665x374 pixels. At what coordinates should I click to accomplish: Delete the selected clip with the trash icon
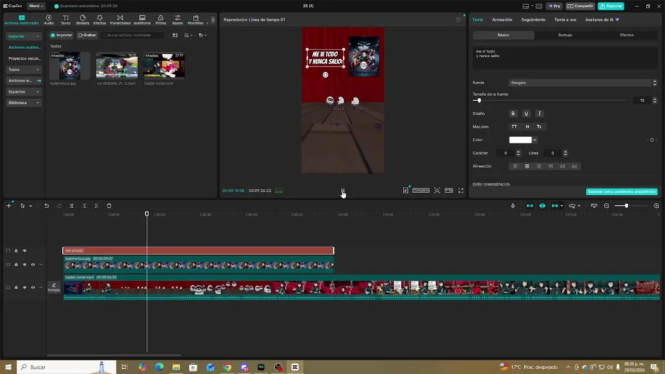tap(109, 206)
